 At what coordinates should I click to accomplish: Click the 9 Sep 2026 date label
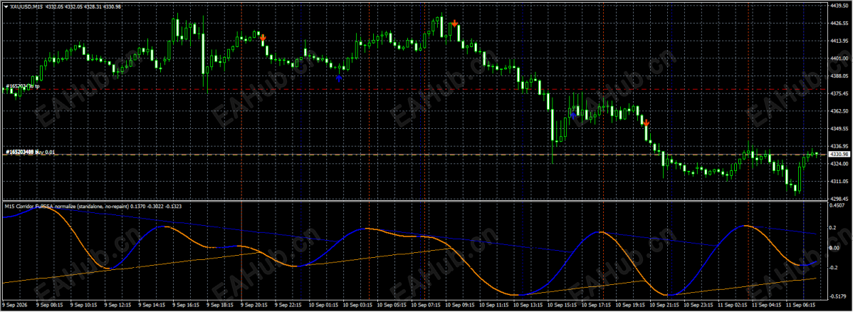point(14,306)
